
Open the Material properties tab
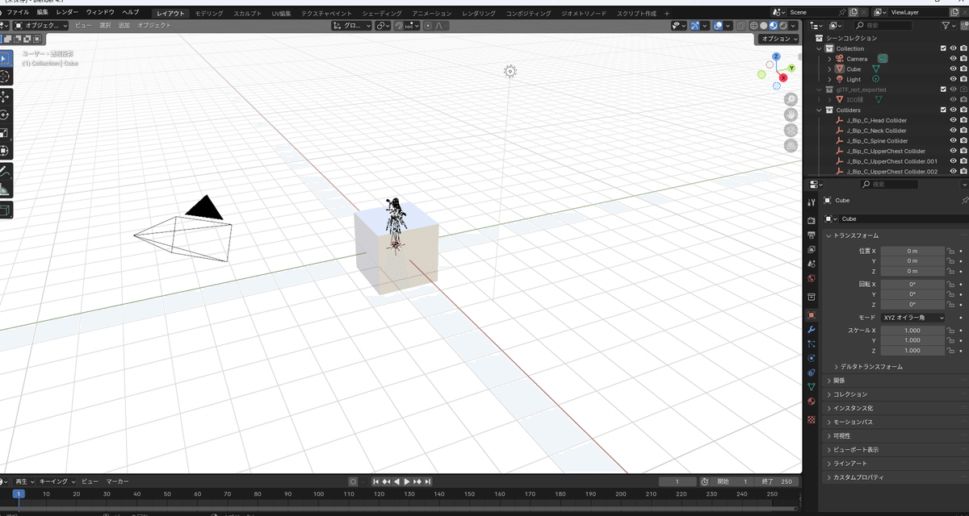click(x=812, y=401)
